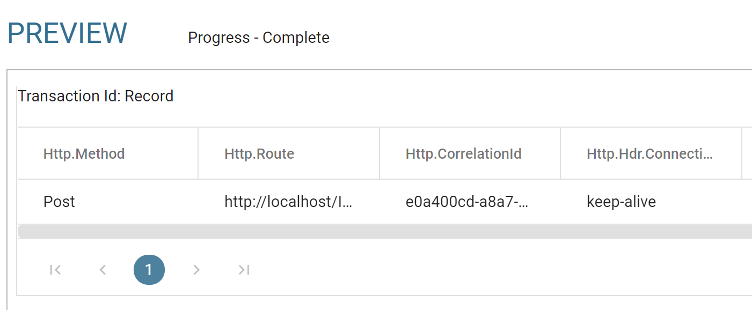The width and height of the screenshot is (752, 310).
Task: Sort by Http.Method column header
Action: [84, 154]
